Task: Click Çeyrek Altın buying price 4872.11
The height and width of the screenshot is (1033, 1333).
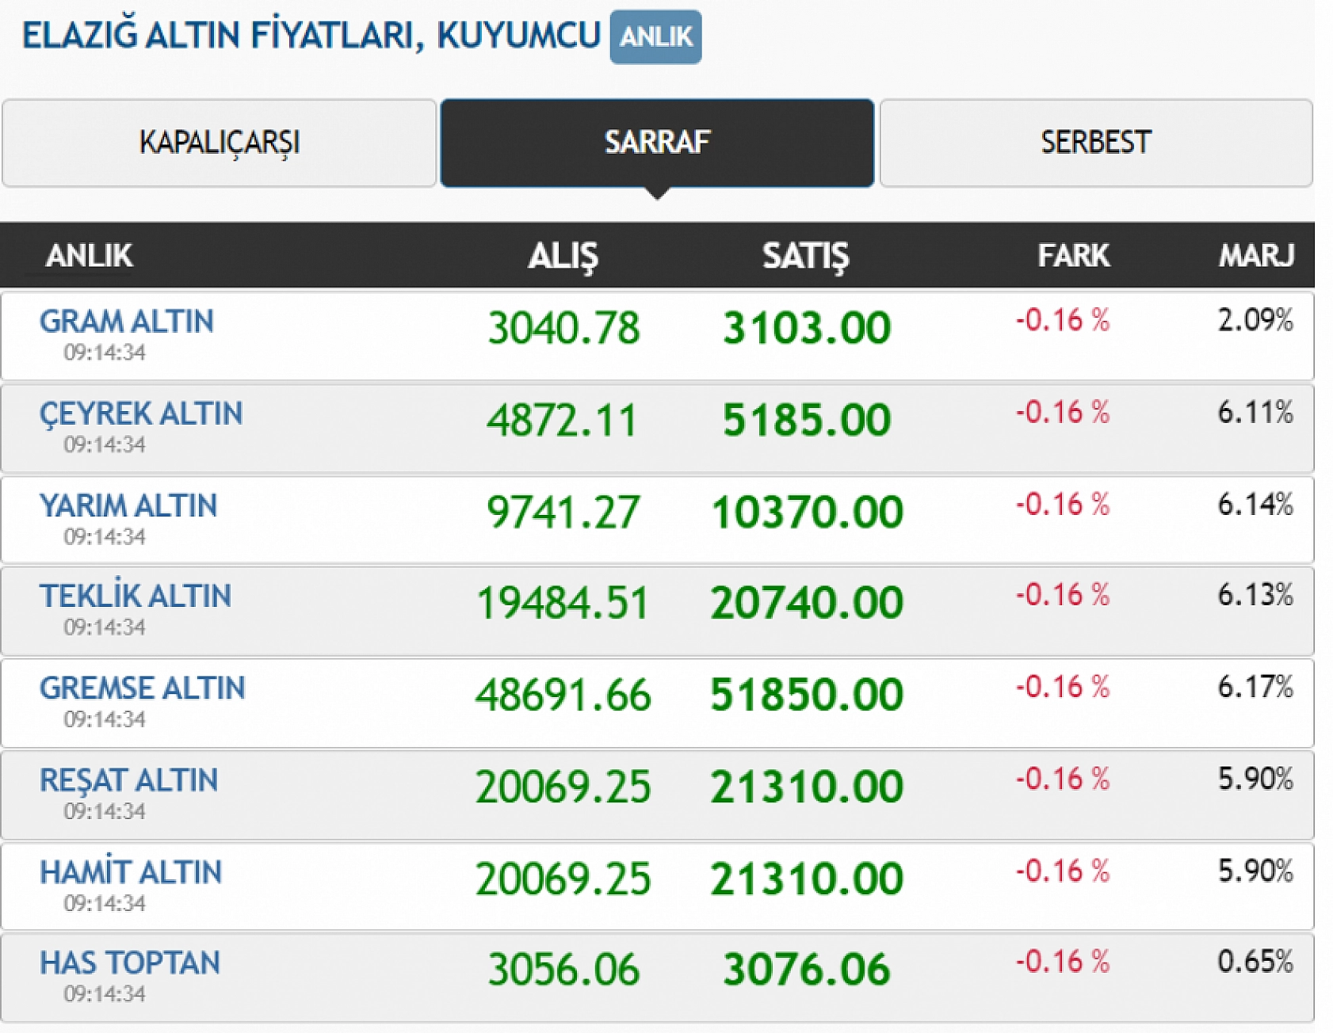Action: click(x=563, y=420)
